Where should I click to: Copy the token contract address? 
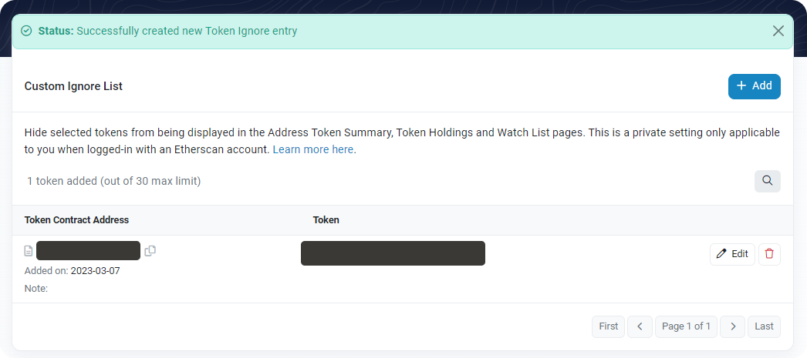click(x=150, y=251)
